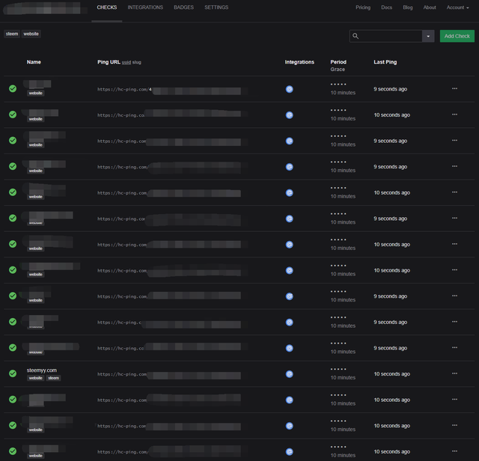This screenshot has height=461, width=479.
Task: Edit the period and grace for steemyy.com
Action: tap(343, 373)
